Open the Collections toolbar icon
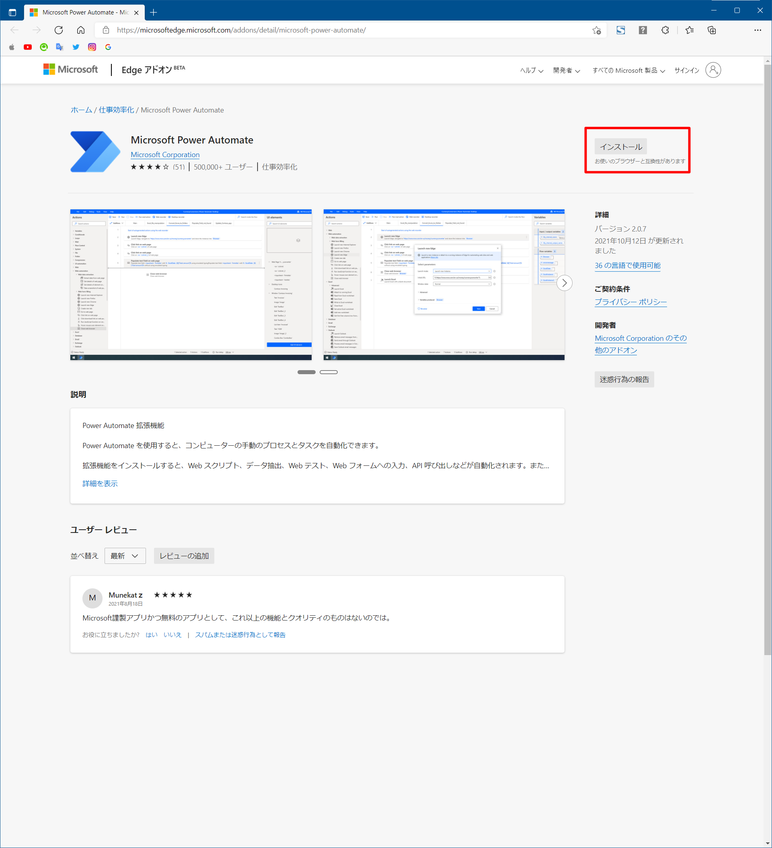772x848 pixels. pyautogui.click(x=711, y=30)
